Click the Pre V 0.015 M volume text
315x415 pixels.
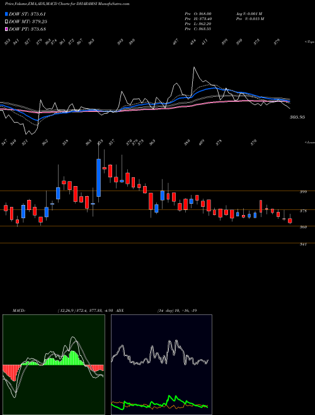(249, 19)
